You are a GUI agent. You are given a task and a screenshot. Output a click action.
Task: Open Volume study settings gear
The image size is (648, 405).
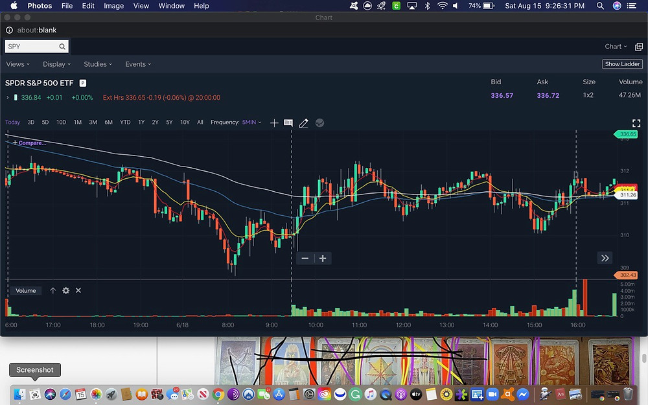coord(65,290)
